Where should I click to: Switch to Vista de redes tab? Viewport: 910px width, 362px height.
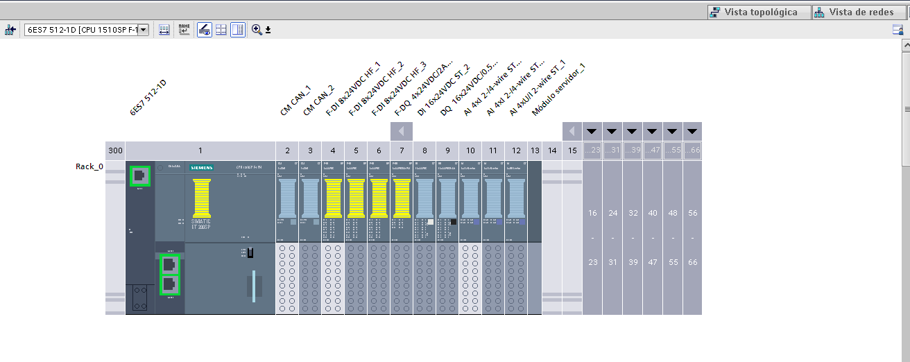[x=859, y=12]
